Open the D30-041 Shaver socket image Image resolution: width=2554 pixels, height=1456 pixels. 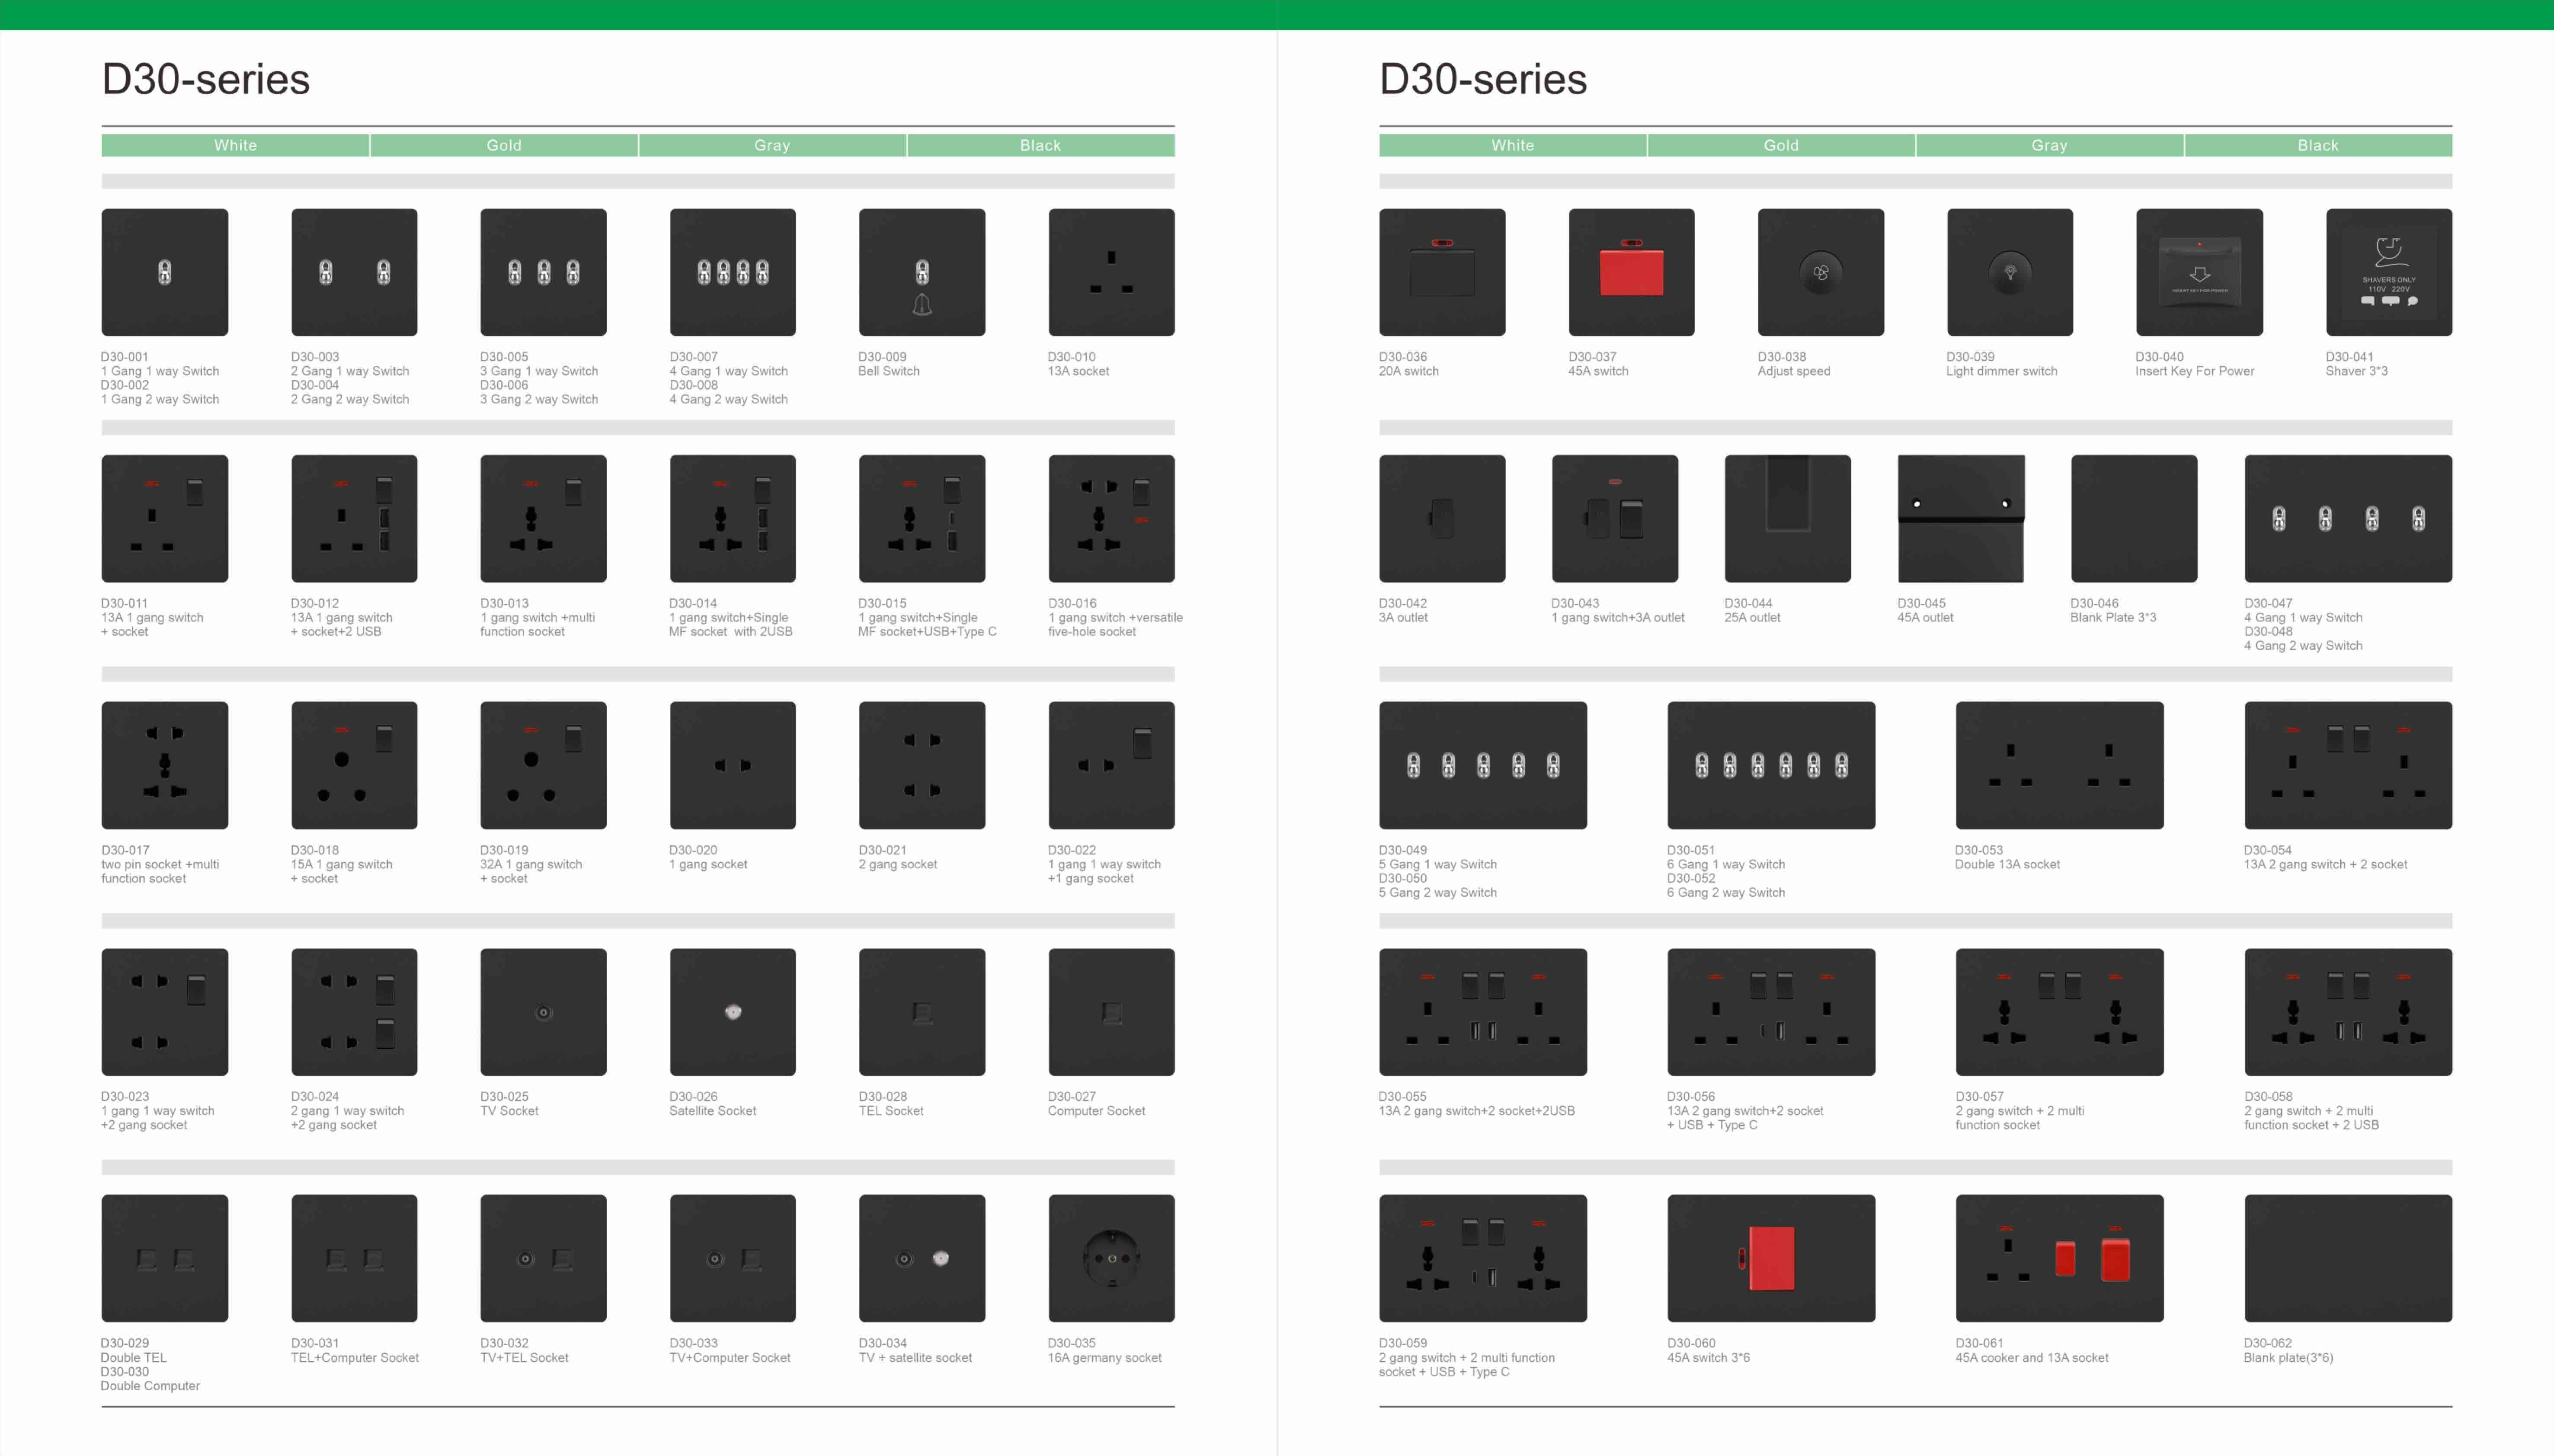2389,272
